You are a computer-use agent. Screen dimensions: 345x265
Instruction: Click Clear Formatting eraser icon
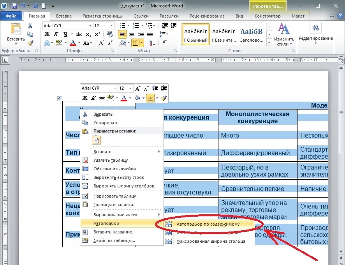109,34
